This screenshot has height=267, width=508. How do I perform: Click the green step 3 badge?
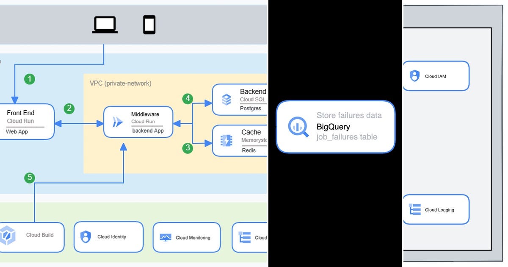pos(187,148)
